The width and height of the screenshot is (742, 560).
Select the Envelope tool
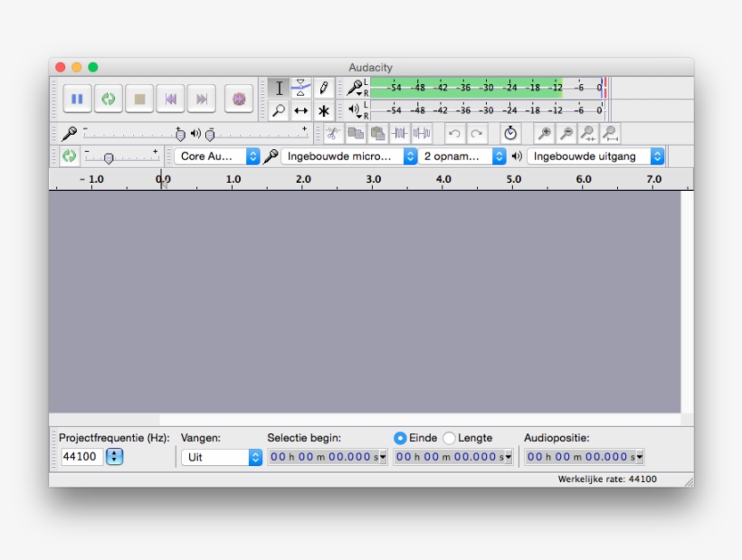(300, 88)
